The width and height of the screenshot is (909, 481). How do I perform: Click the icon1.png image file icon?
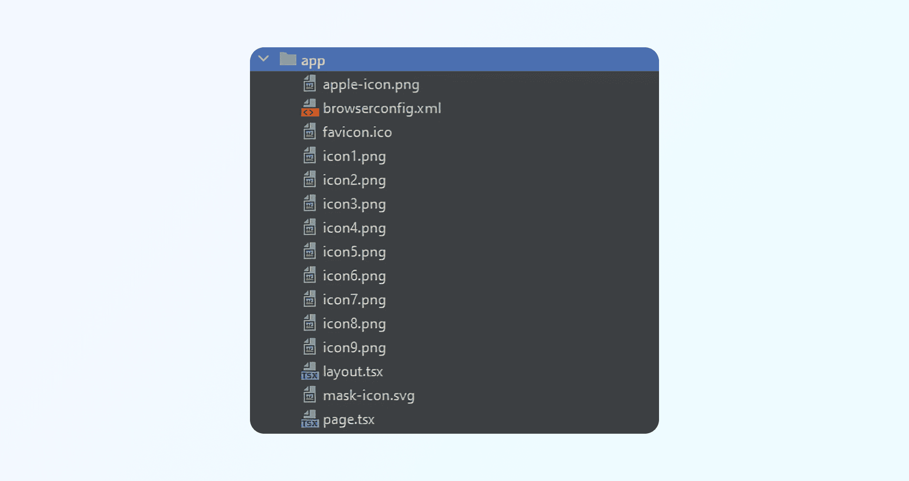point(310,156)
